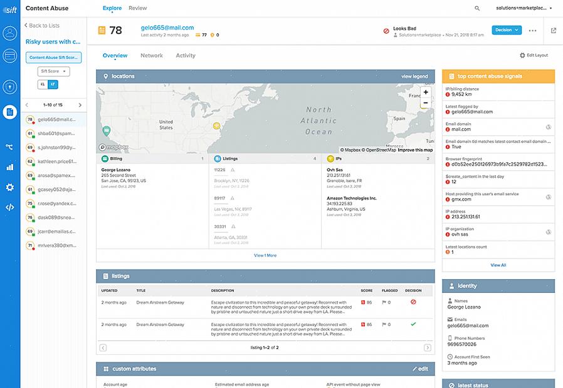
Task: Open the shield lock icon in sidebar
Action: coord(9,86)
